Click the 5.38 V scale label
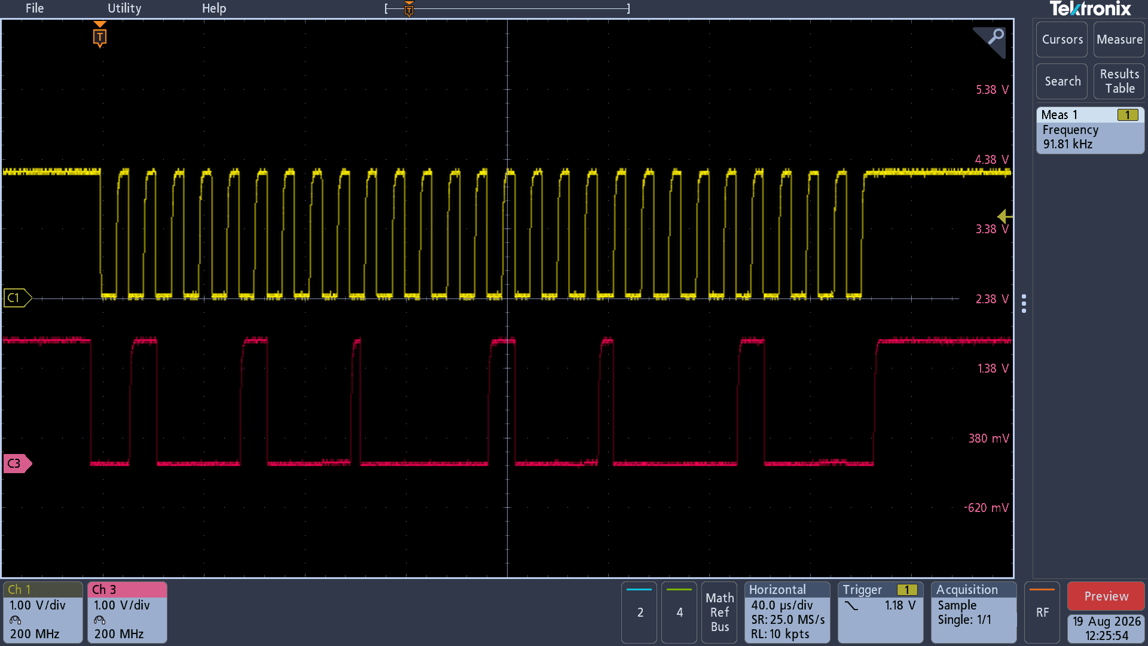This screenshot has width=1148, height=646. (992, 90)
